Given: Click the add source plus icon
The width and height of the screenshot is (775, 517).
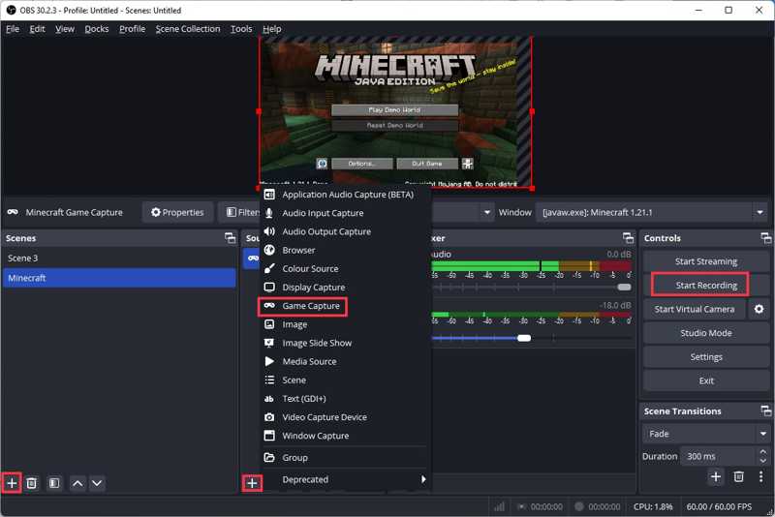Looking at the screenshot, I should pyautogui.click(x=252, y=482).
